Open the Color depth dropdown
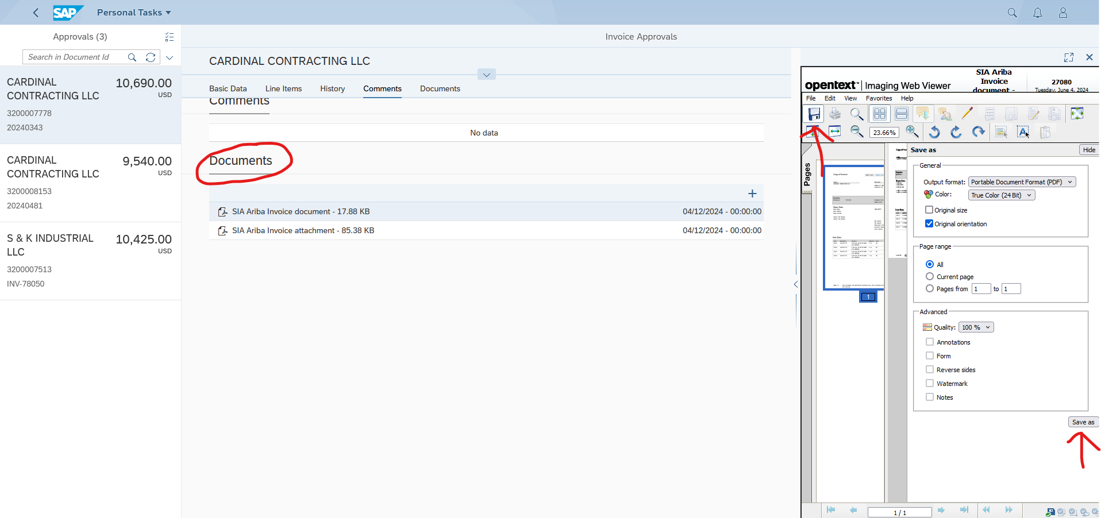This screenshot has height=518, width=1101. coord(1002,195)
